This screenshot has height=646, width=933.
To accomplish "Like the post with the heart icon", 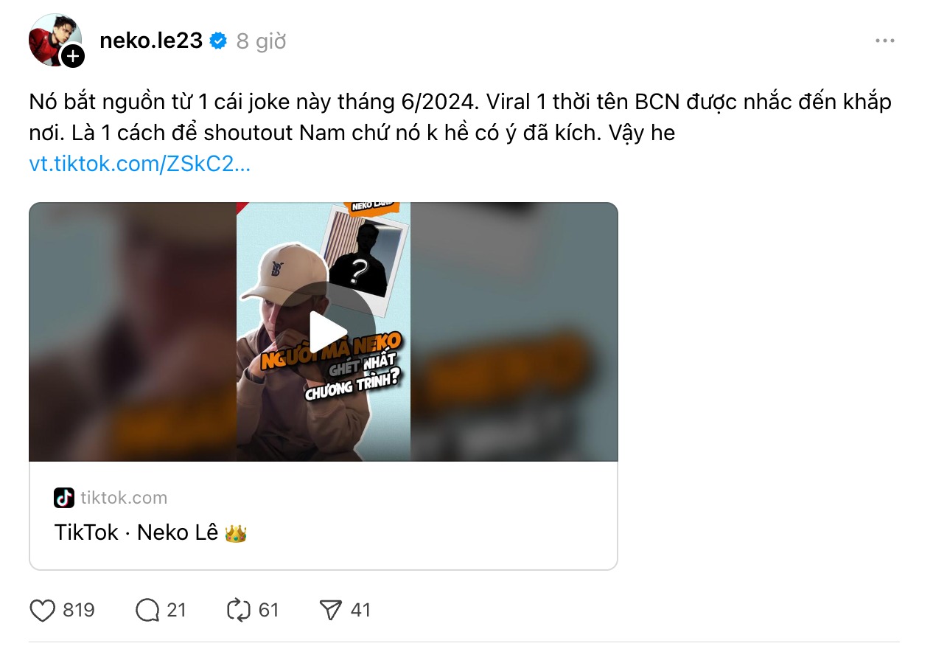I will (43, 611).
